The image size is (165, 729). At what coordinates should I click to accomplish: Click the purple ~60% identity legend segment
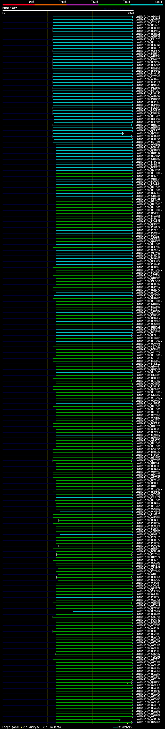point(83,5)
